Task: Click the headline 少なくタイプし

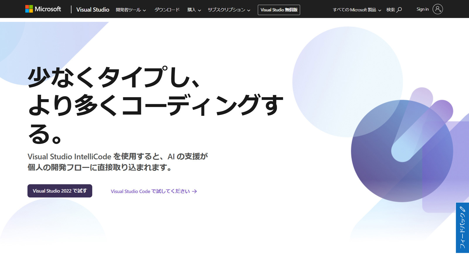Action: [114, 77]
